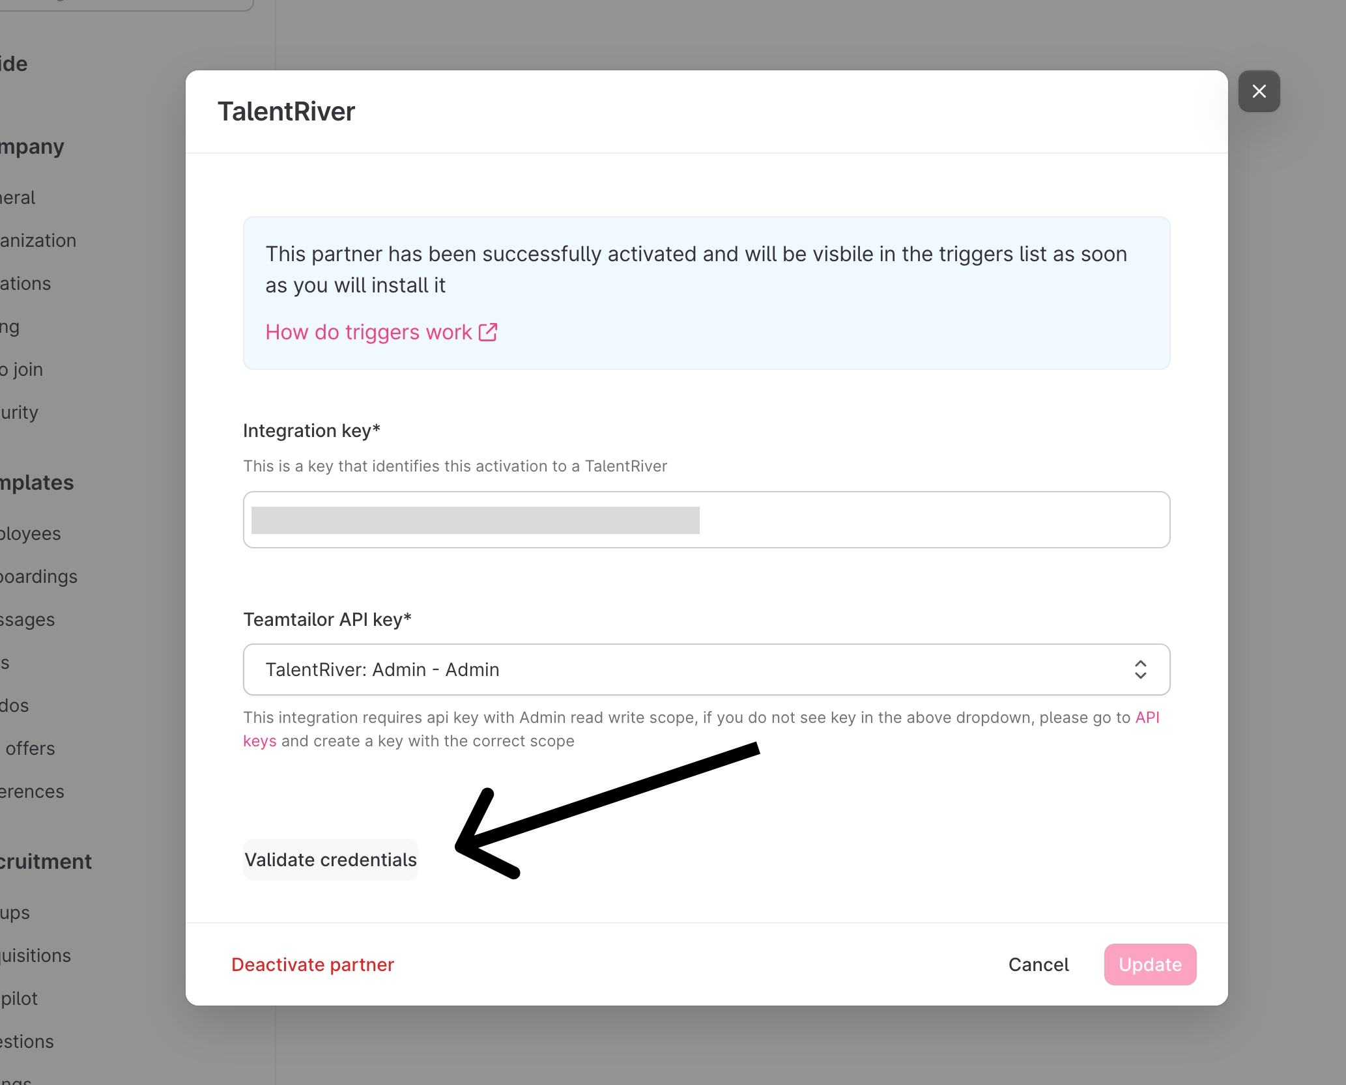Open Job offers in the sidebar

tap(29, 748)
